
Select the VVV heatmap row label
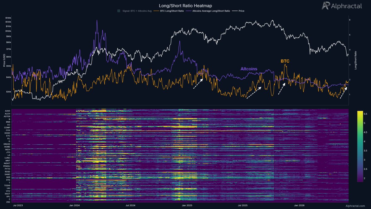8,191
